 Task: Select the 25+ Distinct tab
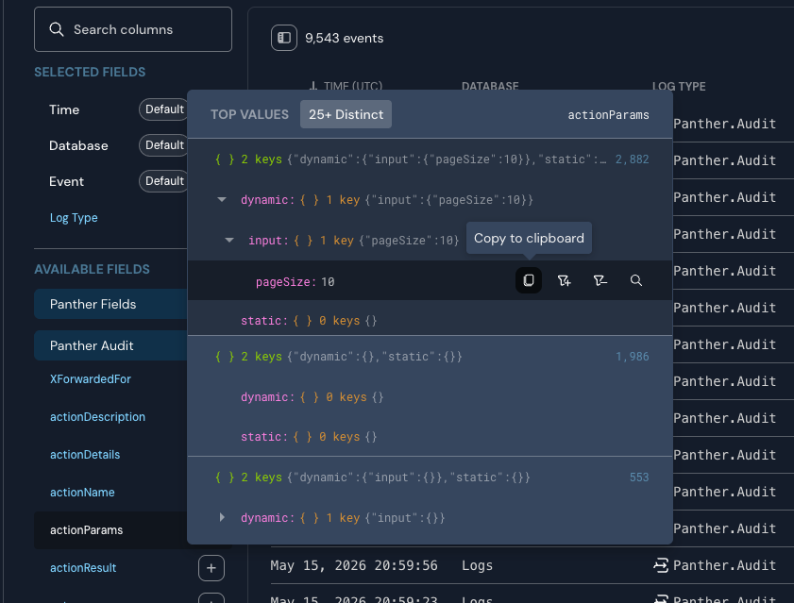346,114
